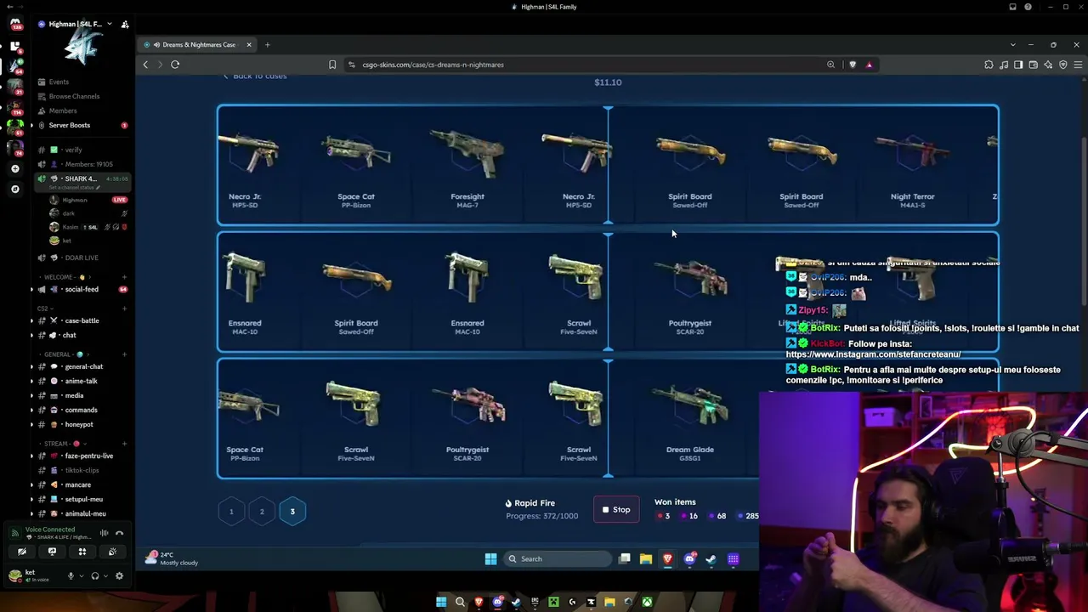Open the case-battle channel
The image size is (1088, 612).
(x=82, y=320)
